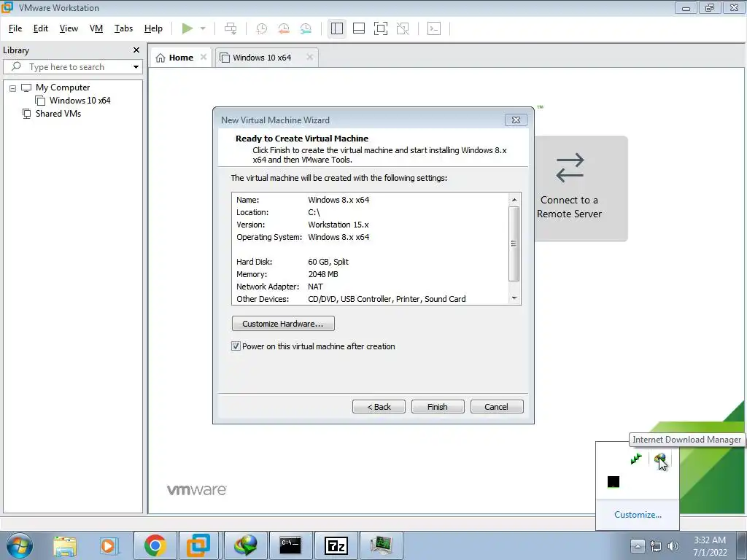Click the Windows Start button
747x560 pixels.
click(x=20, y=545)
